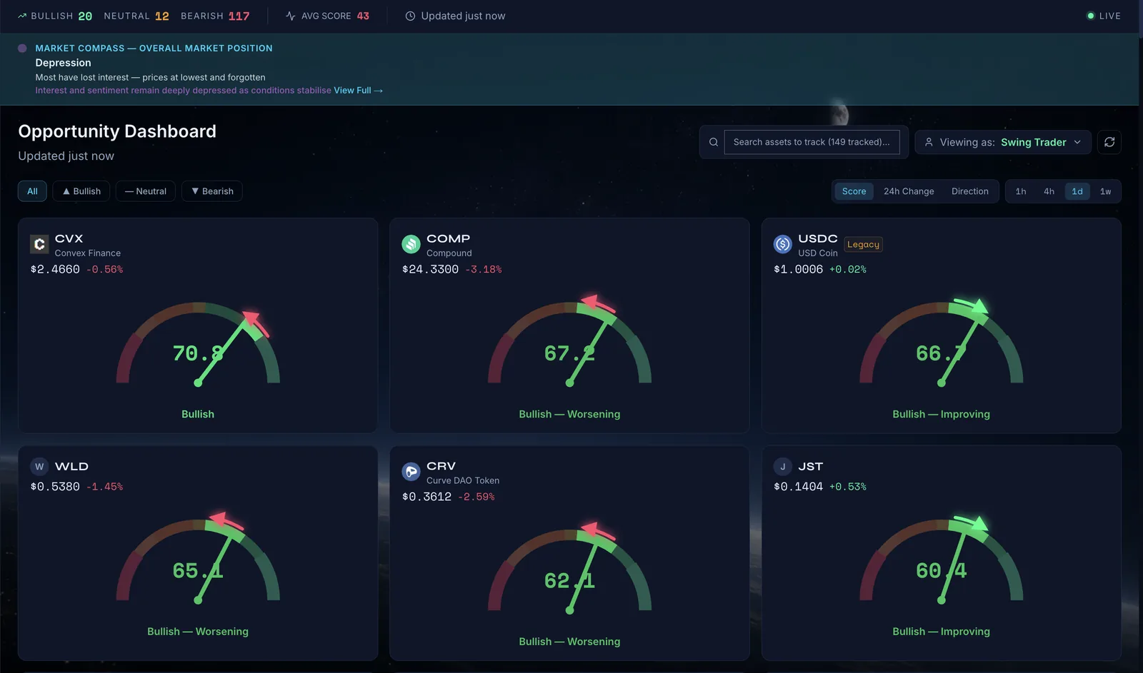The width and height of the screenshot is (1143, 673).
Task: Click the AVG SCORE pulse icon
Action: 290,16
